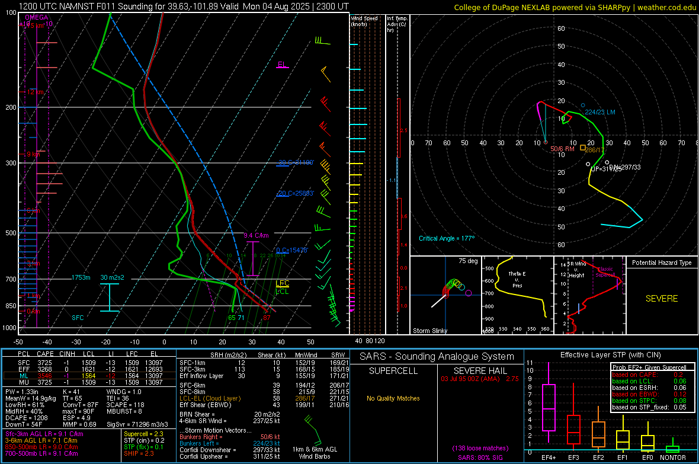Click 'SigSvr = 71296 m3/s3' value
Screen dimensions: 699x464
[137, 424]
